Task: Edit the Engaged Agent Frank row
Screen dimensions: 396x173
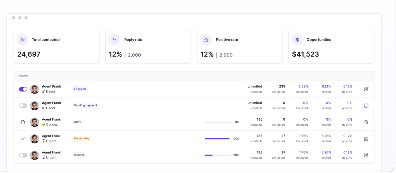Action: point(366,89)
